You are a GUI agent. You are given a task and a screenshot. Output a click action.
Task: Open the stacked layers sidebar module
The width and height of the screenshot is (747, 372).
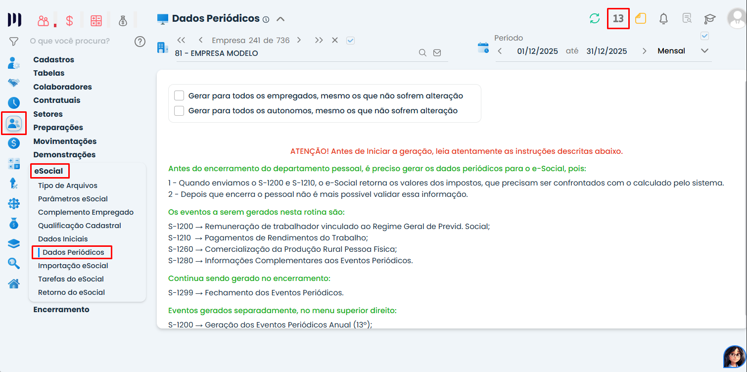click(x=14, y=243)
